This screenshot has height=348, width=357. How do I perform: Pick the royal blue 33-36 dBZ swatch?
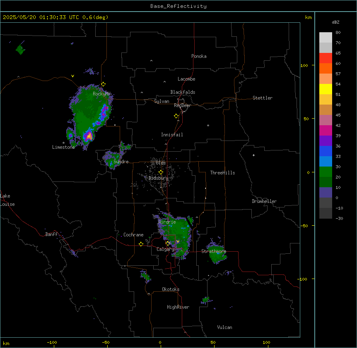(326, 151)
